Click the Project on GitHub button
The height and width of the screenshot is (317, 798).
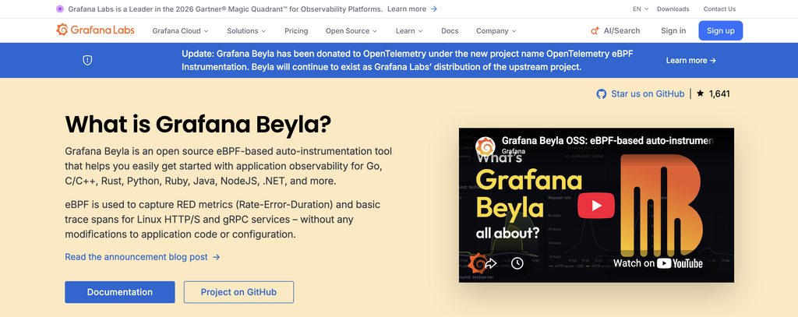[238, 292]
